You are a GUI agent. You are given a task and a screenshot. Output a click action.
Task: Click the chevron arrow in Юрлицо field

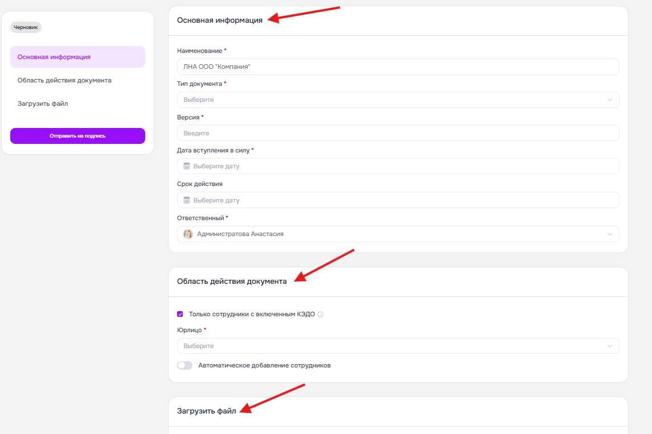[610, 346]
